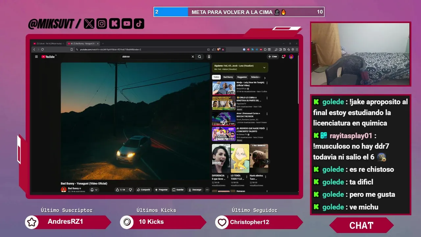Click the Crear button
421x237 pixels.
tap(273, 57)
